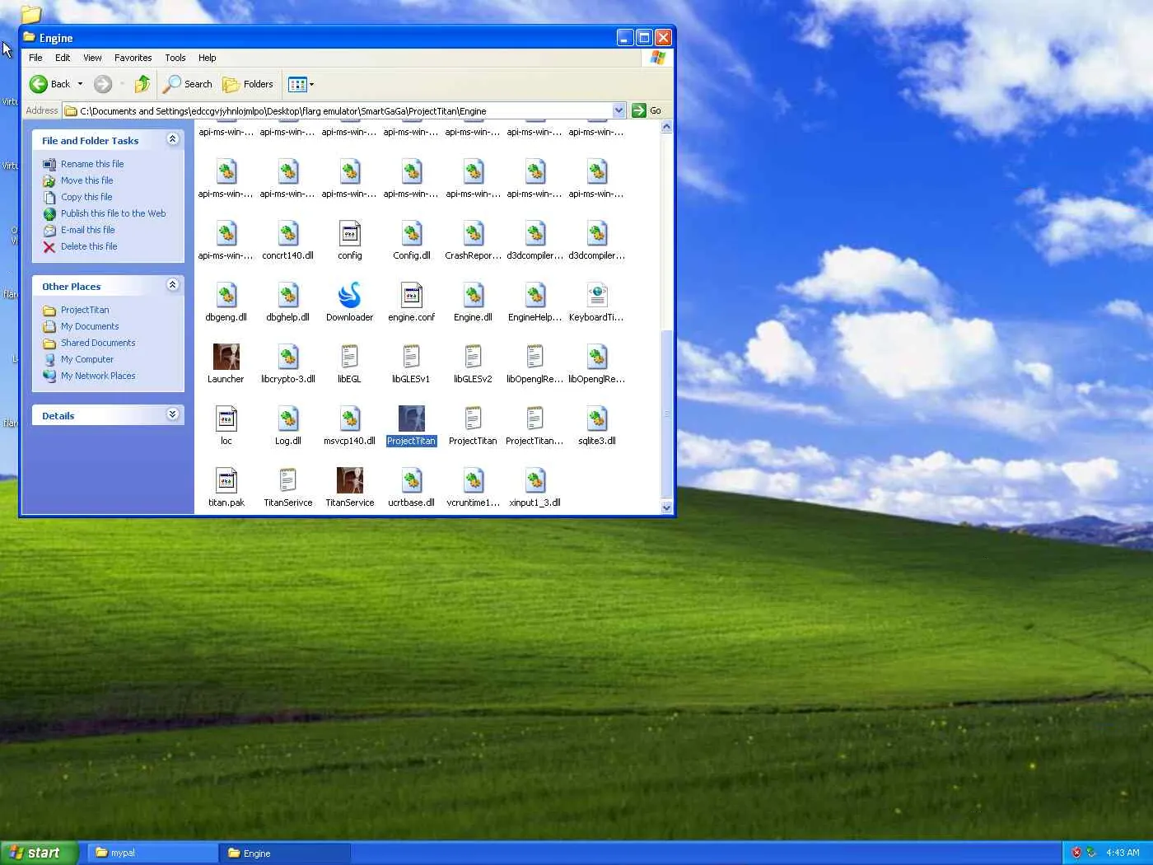The height and width of the screenshot is (865, 1153).
Task: Select the libGLESv1 file icon
Action: click(x=411, y=357)
